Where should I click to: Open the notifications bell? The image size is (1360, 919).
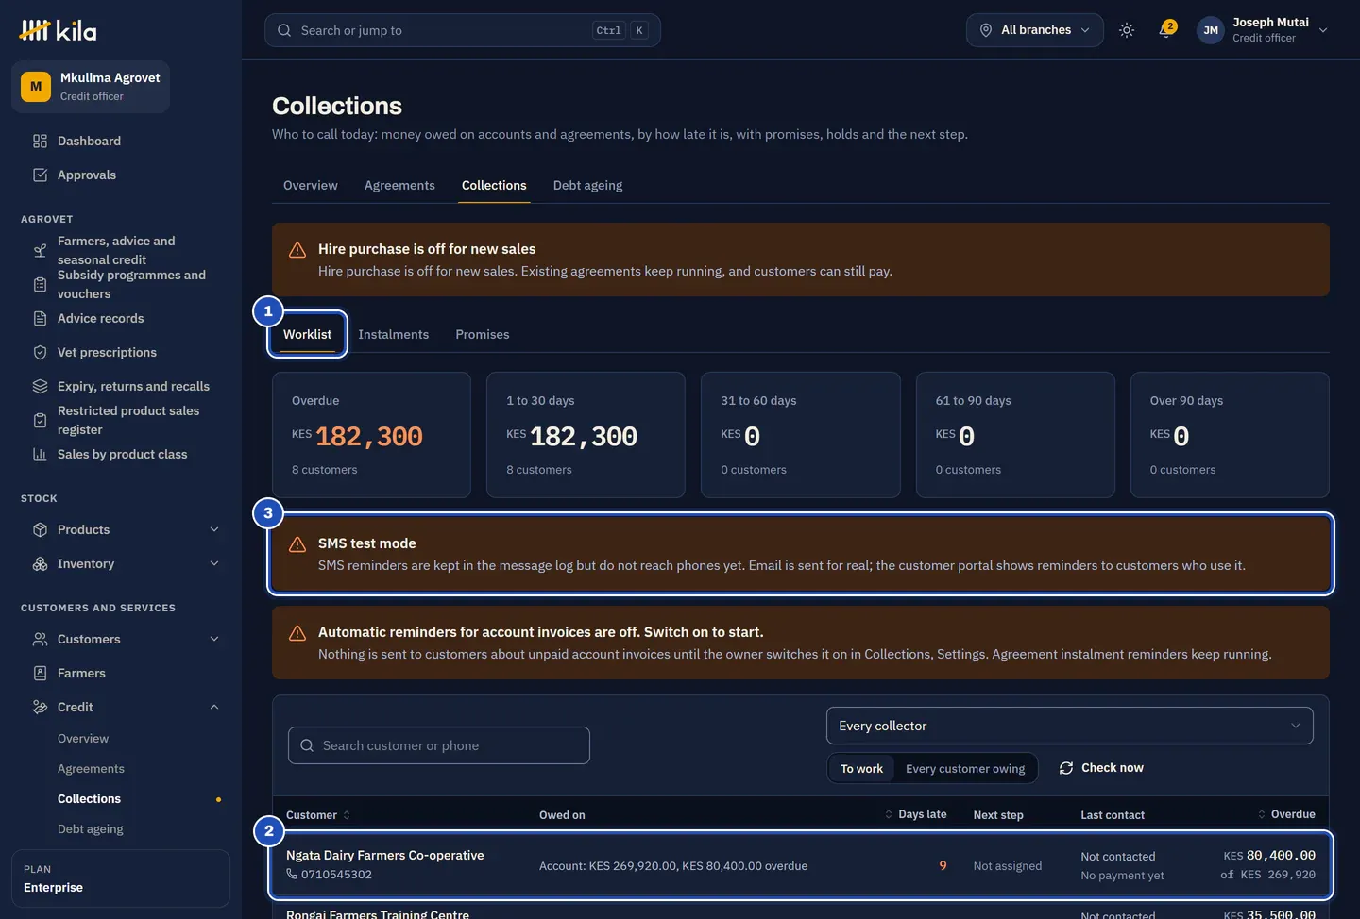(x=1167, y=30)
